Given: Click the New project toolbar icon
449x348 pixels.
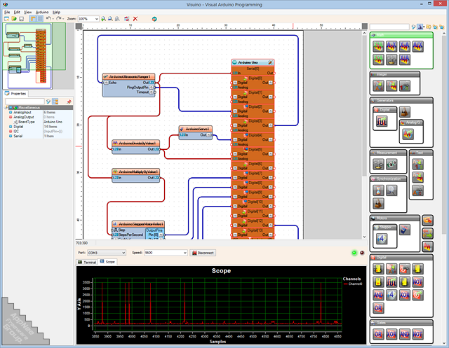Looking at the screenshot, I should point(6,19).
